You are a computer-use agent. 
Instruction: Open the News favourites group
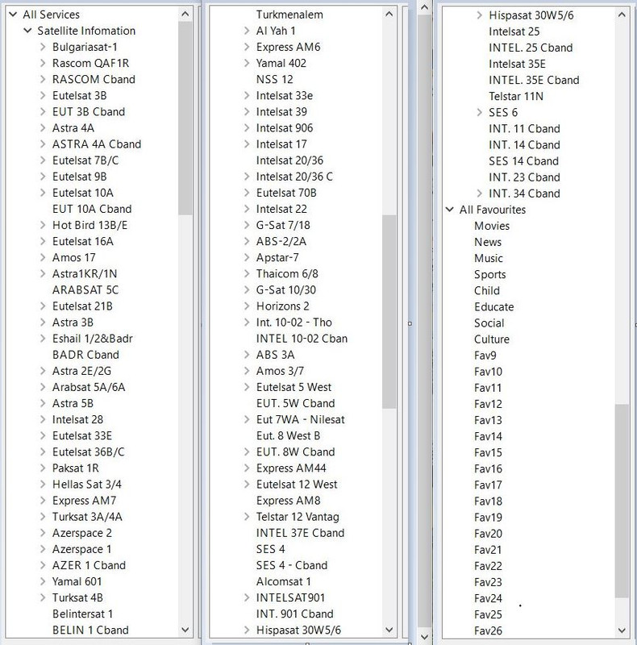click(x=488, y=242)
